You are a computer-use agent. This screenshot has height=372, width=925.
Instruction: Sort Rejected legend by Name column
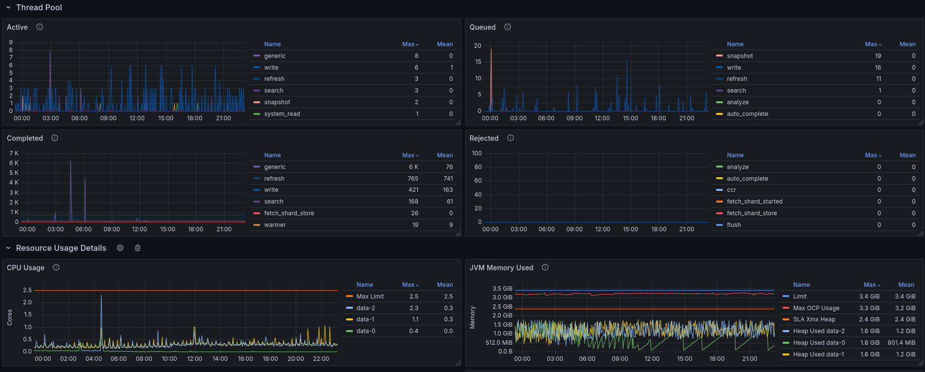(735, 155)
